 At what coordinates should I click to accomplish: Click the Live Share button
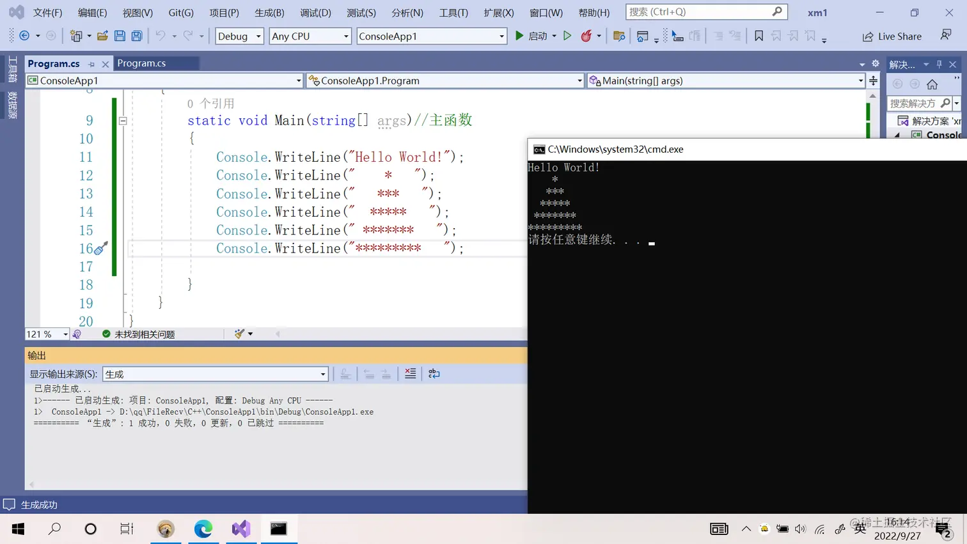892,36
